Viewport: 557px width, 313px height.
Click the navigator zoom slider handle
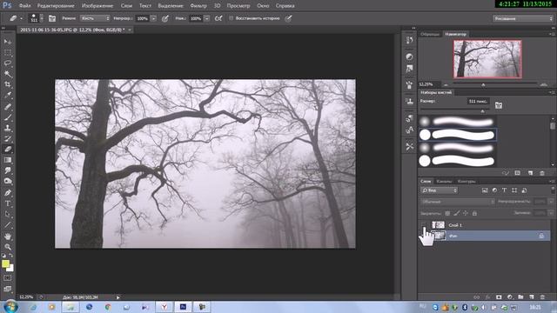[483, 84]
